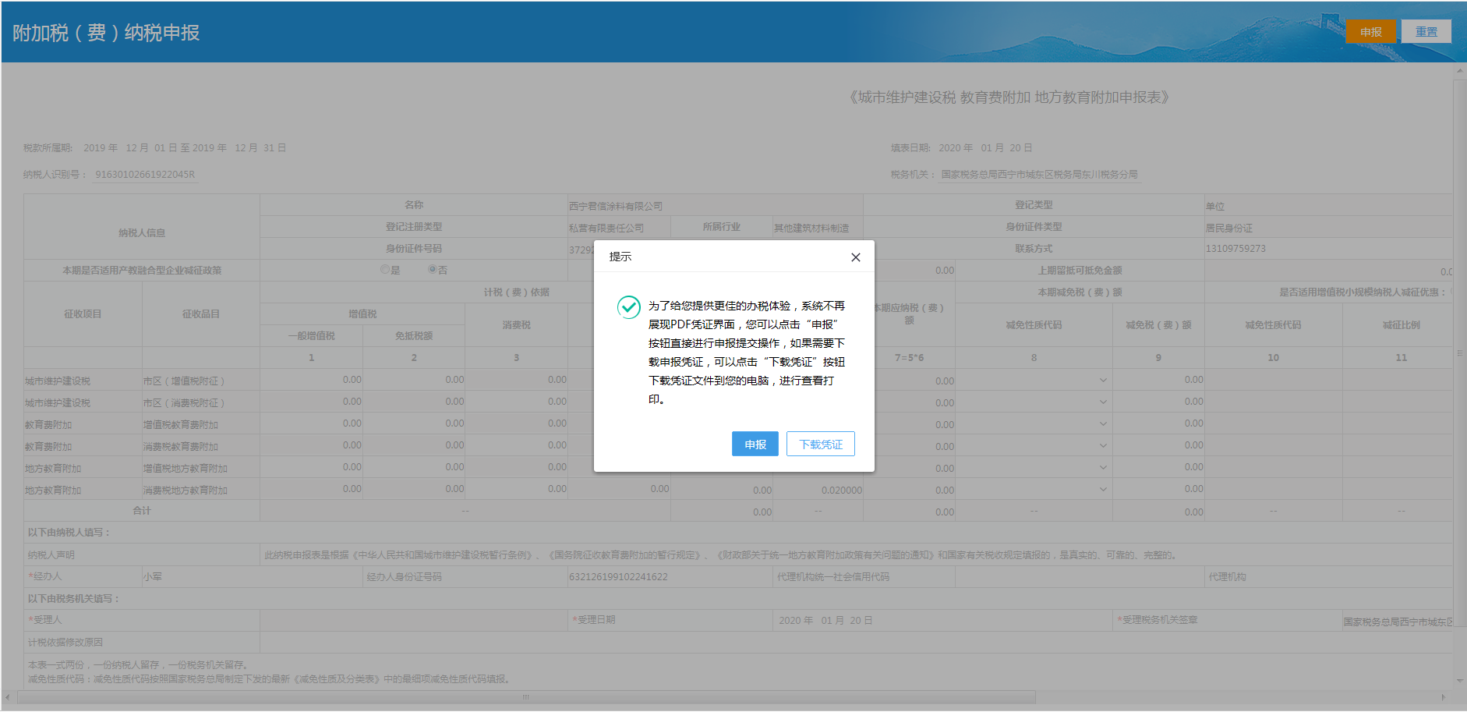Click the 纳税人声明 label
1467x712 pixels.
51,555
